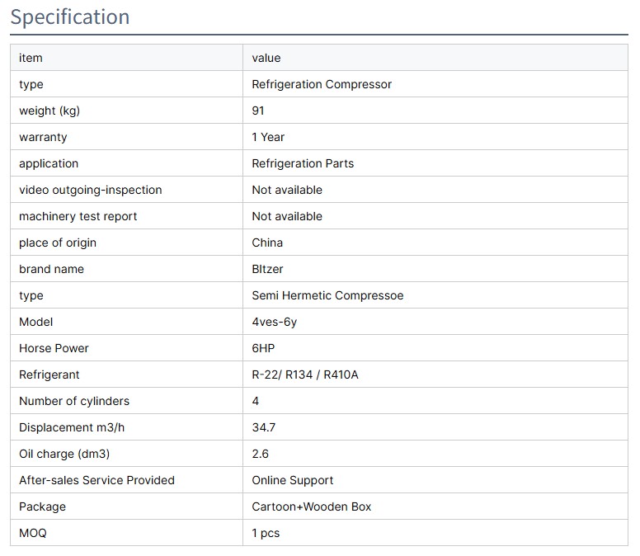Select the 1 pcs MOQ value
This screenshot has width=640, height=556.
tap(266, 533)
